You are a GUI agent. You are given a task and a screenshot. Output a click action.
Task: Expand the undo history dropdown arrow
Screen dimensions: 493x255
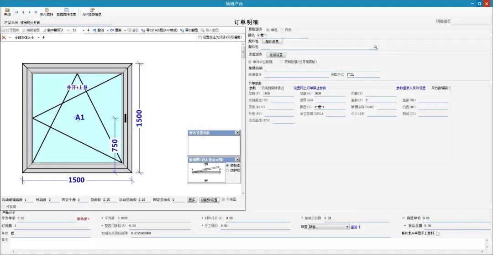coord(107,30)
